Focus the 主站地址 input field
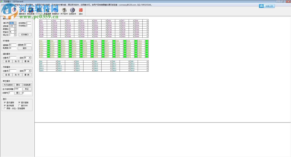The height and width of the screenshot is (157, 291). coord(29,23)
